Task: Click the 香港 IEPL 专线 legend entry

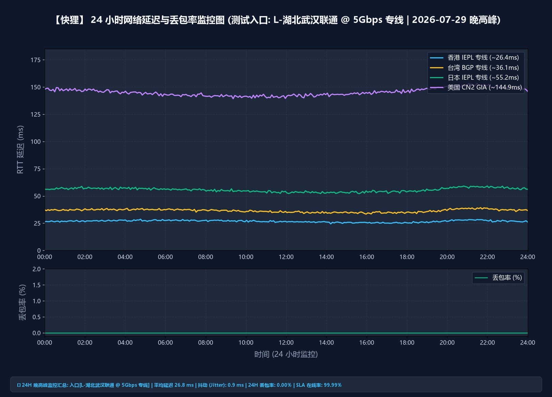Action: pos(474,58)
